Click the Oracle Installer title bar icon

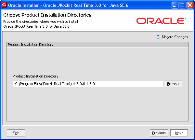tap(4, 5)
